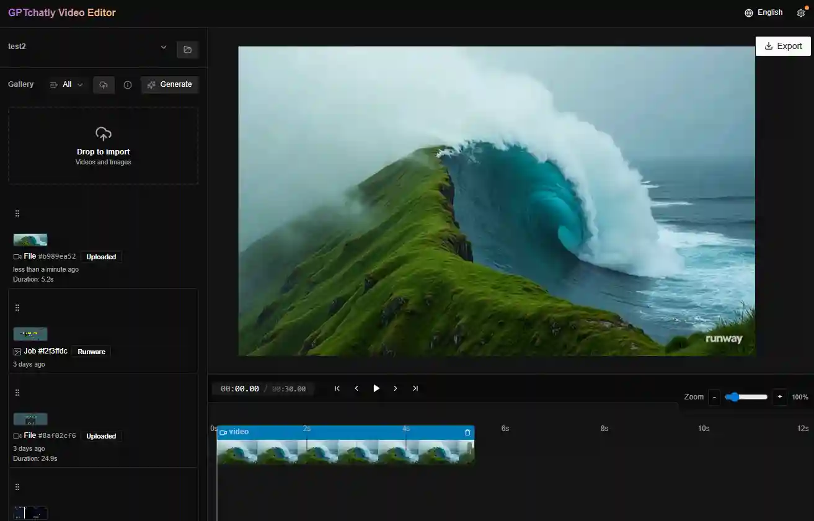Expand the test2 project selector

[163, 47]
